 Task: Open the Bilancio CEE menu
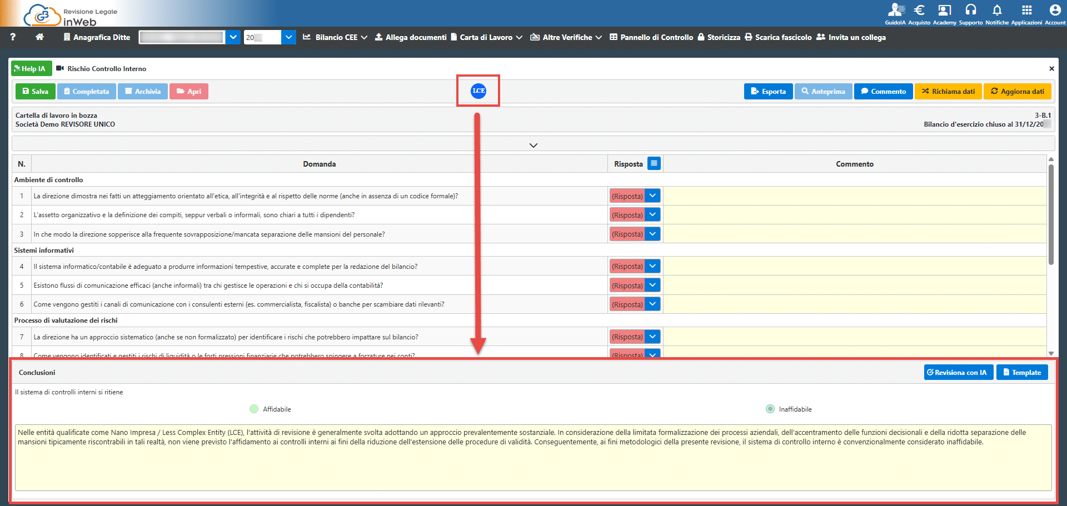(x=335, y=37)
